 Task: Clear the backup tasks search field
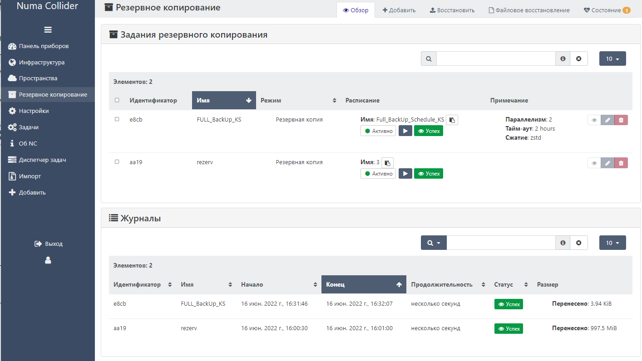(579, 59)
